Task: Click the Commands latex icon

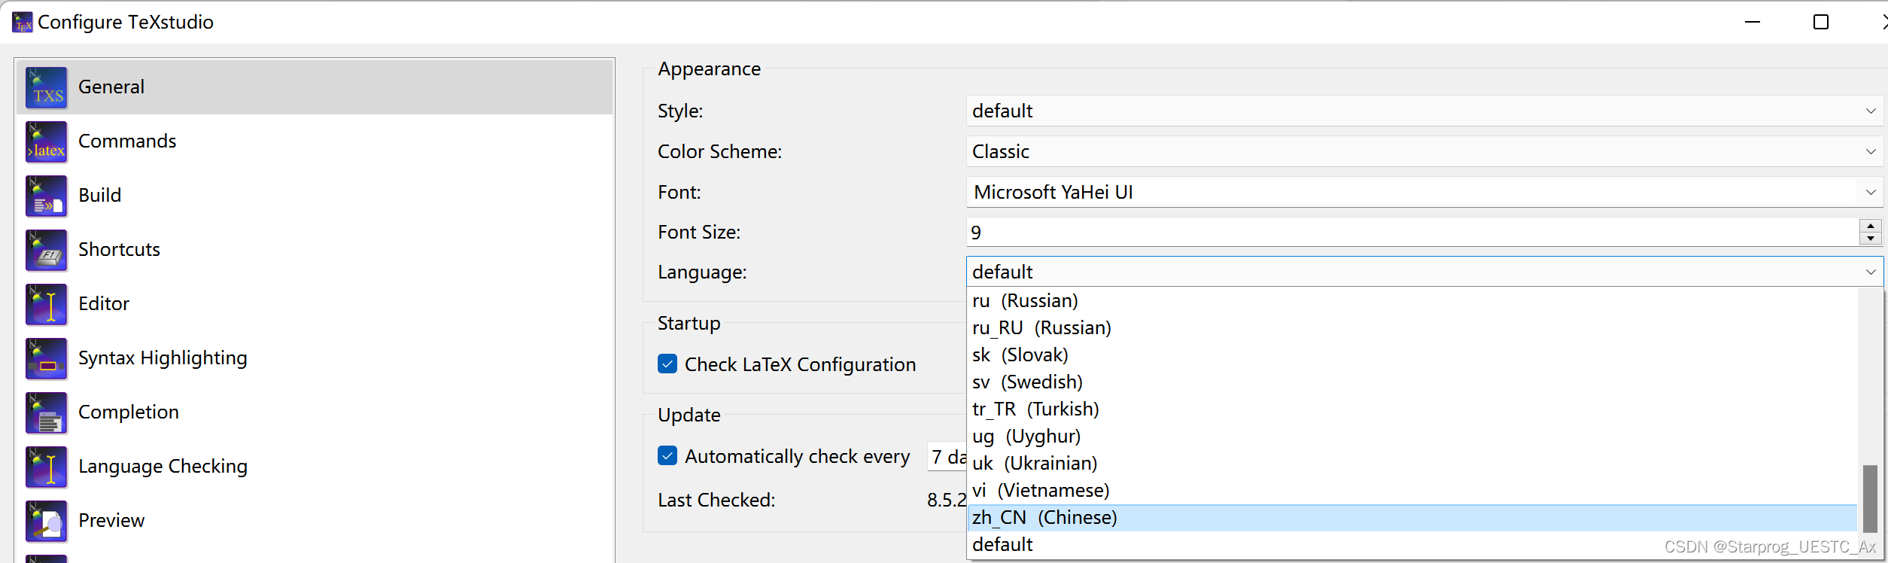Action: [x=47, y=142]
